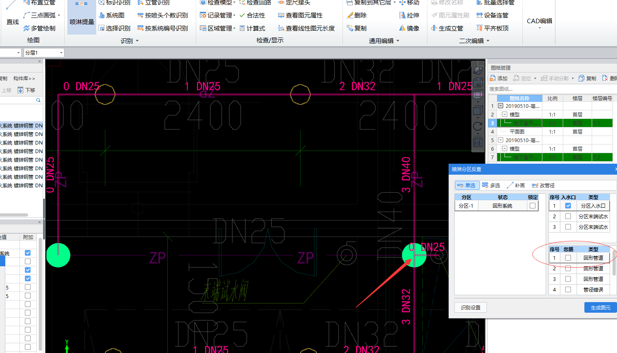617x353 pixels.
Task: Toggle the 锁定 checkbox for 分区-1
Action: point(533,206)
